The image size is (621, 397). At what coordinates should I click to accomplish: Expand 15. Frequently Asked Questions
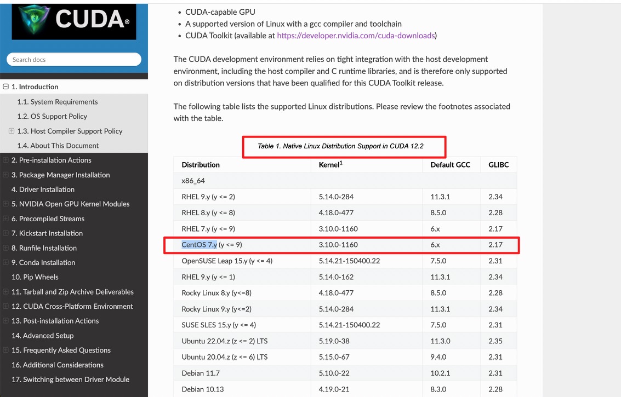(5, 350)
